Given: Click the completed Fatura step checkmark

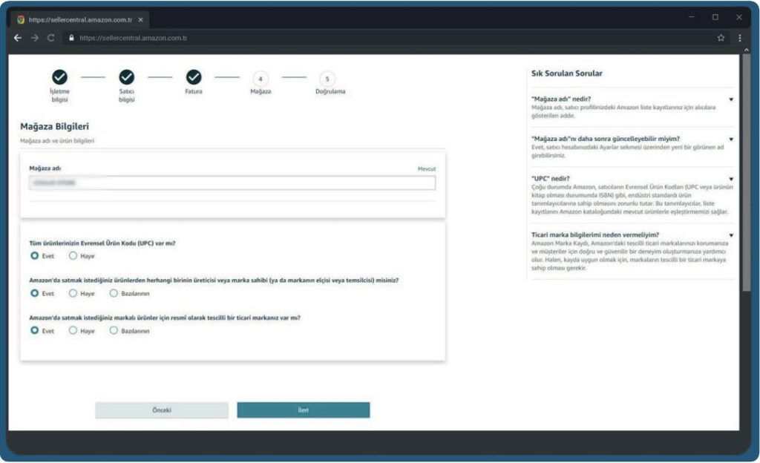Looking at the screenshot, I should tap(194, 77).
